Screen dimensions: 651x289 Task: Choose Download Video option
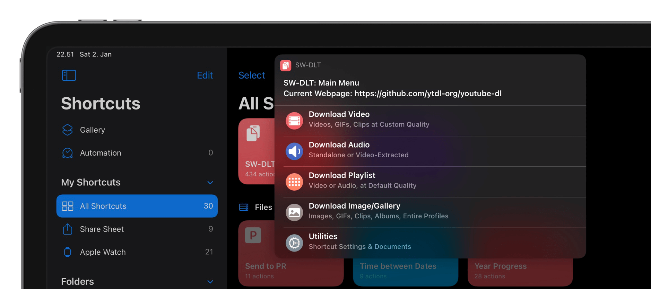[435, 121]
